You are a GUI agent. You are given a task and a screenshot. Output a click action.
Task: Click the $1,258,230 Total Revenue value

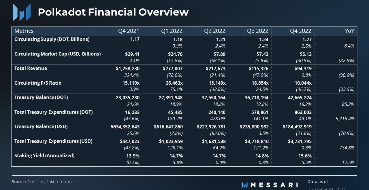tap(127, 69)
